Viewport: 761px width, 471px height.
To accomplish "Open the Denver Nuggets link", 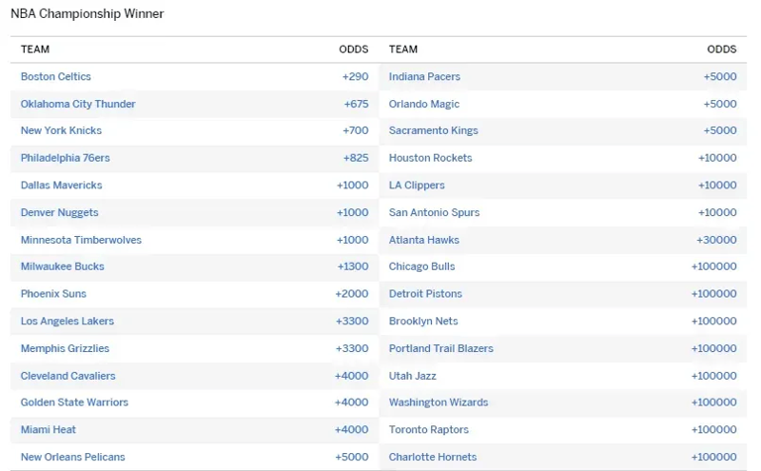I will (59, 212).
